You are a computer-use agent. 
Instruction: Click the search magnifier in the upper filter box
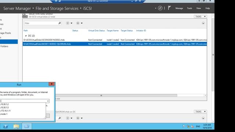pyautogui.click(x=59, y=23)
